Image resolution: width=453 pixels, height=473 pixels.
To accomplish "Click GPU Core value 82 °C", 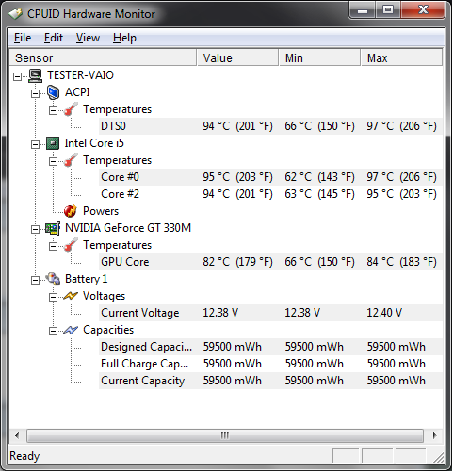I will coord(237,262).
